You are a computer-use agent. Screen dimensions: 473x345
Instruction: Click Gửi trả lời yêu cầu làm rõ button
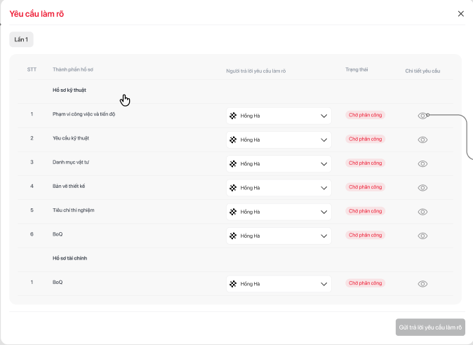pyautogui.click(x=429, y=327)
